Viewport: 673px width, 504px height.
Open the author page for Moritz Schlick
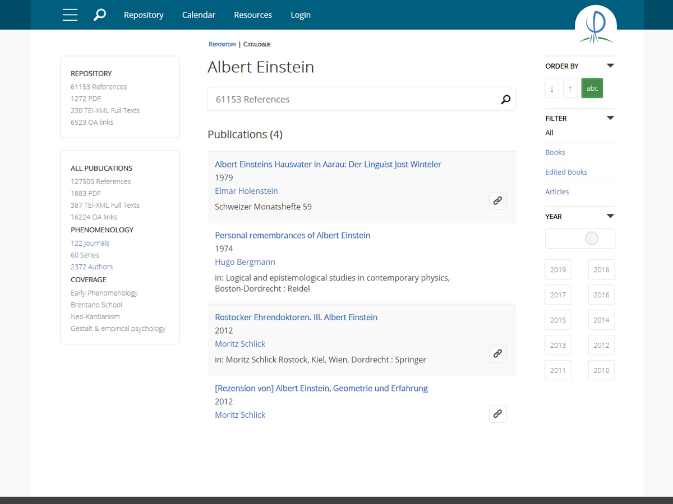[x=240, y=343]
